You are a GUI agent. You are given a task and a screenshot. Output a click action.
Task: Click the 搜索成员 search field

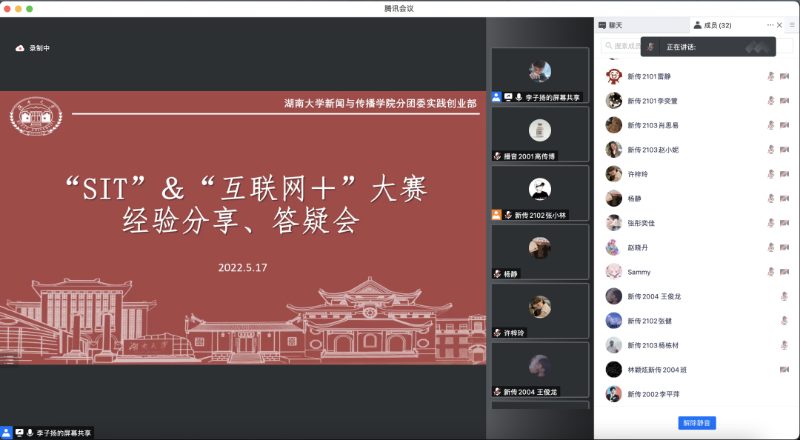tap(622, 46)
